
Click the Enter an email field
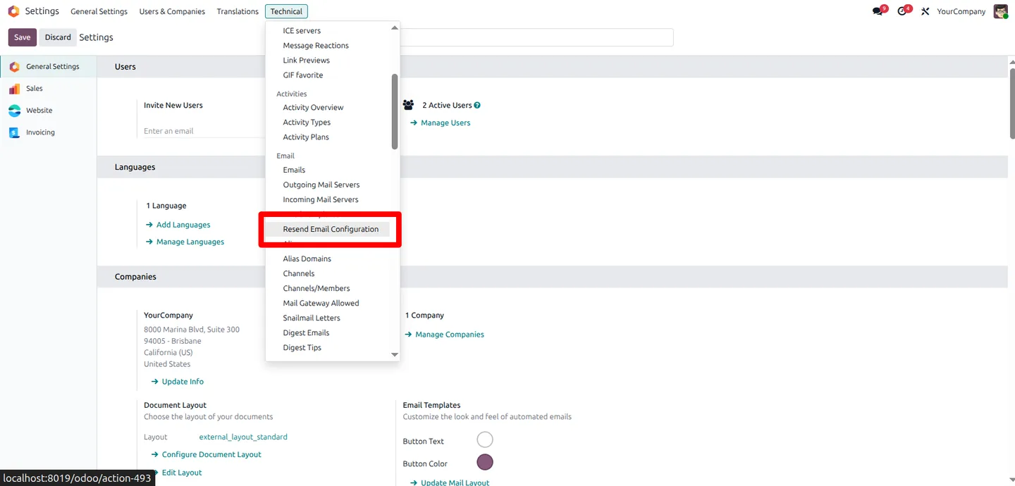(x=204, y=131)
